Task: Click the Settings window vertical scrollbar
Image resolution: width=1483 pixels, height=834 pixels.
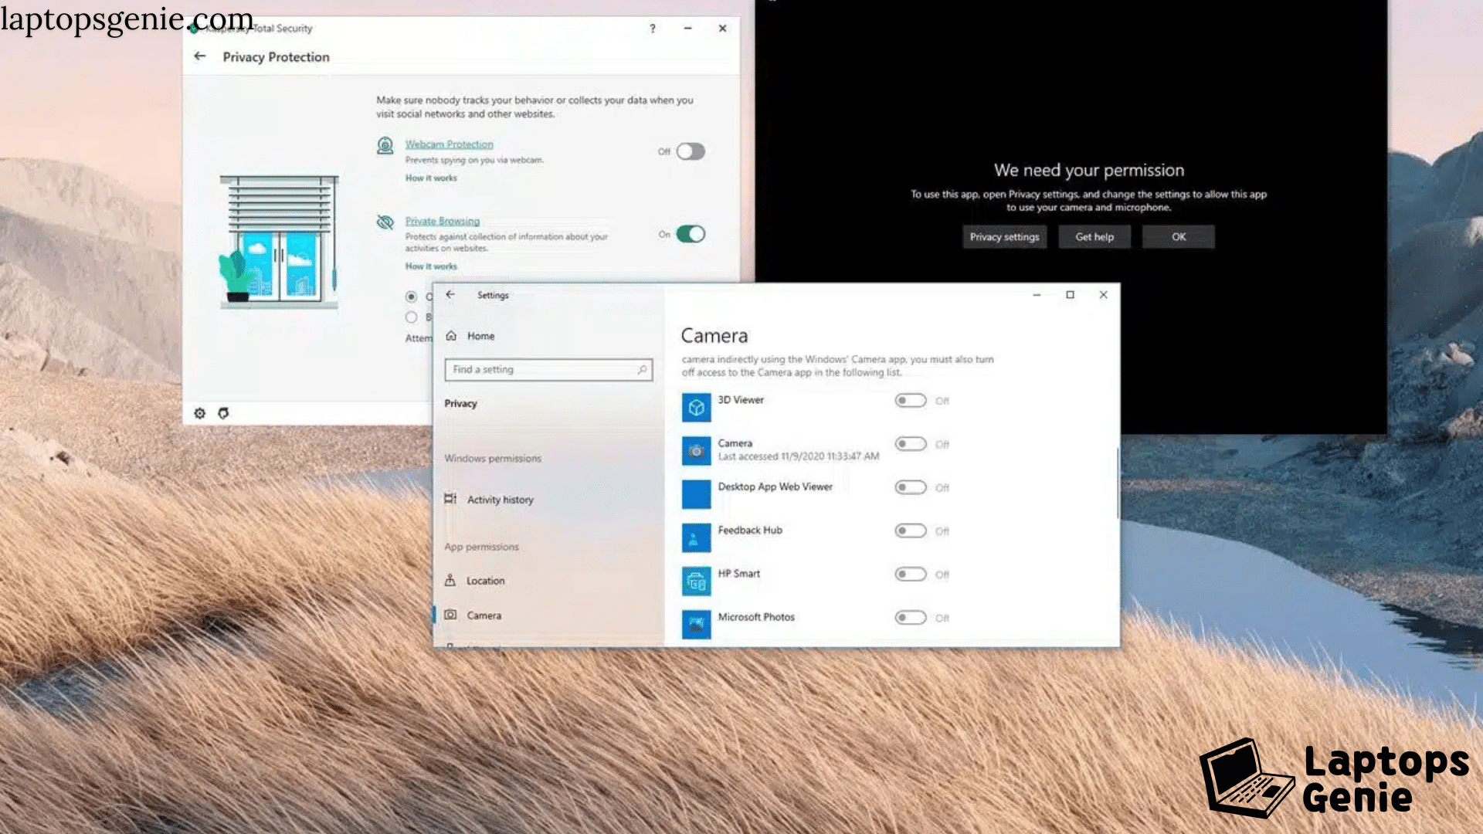Action: click(x=1117, y=483)
